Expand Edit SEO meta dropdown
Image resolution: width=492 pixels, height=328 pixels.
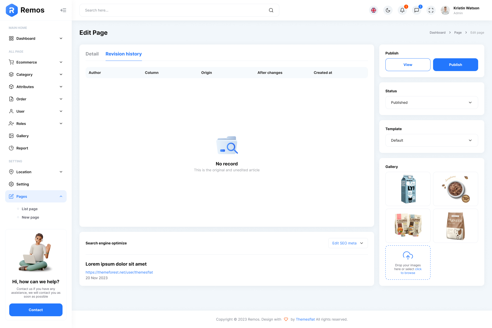click(x=348, y=243)
